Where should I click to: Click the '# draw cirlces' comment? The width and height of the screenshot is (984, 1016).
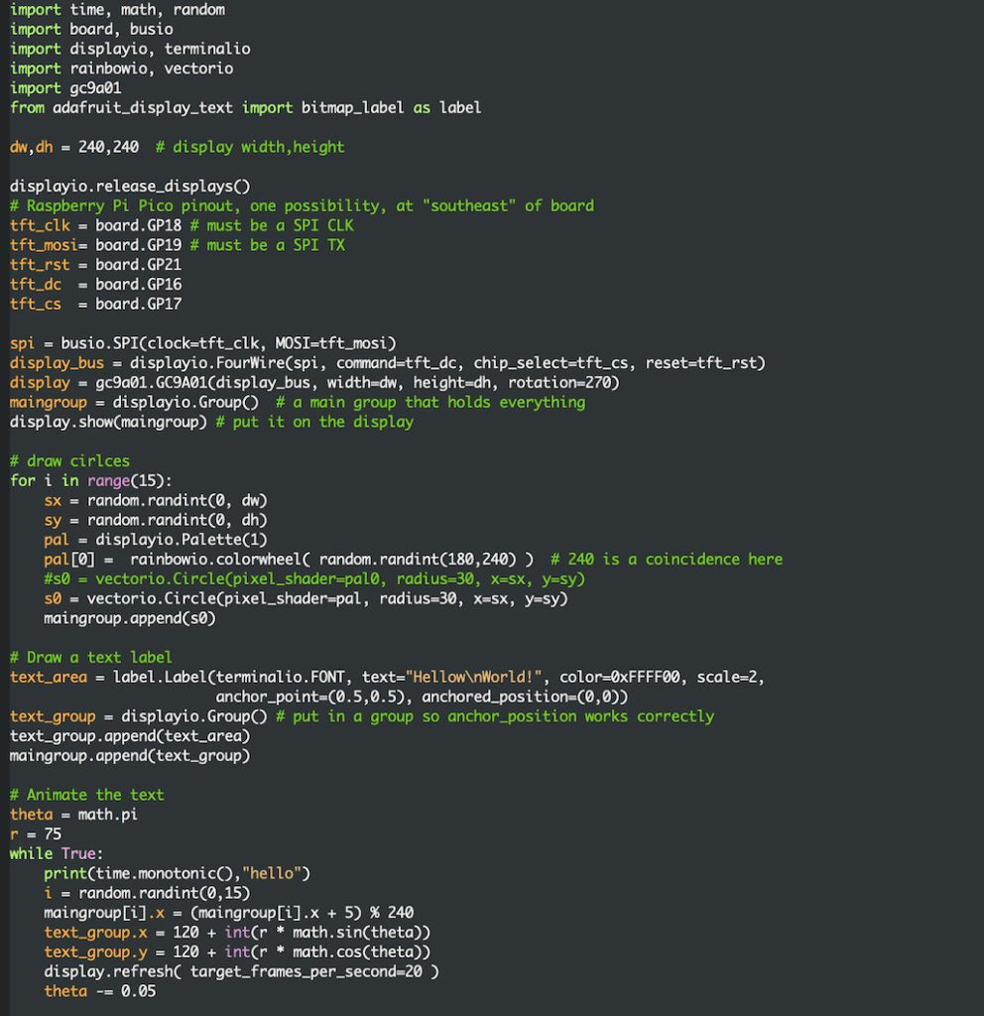70,461
